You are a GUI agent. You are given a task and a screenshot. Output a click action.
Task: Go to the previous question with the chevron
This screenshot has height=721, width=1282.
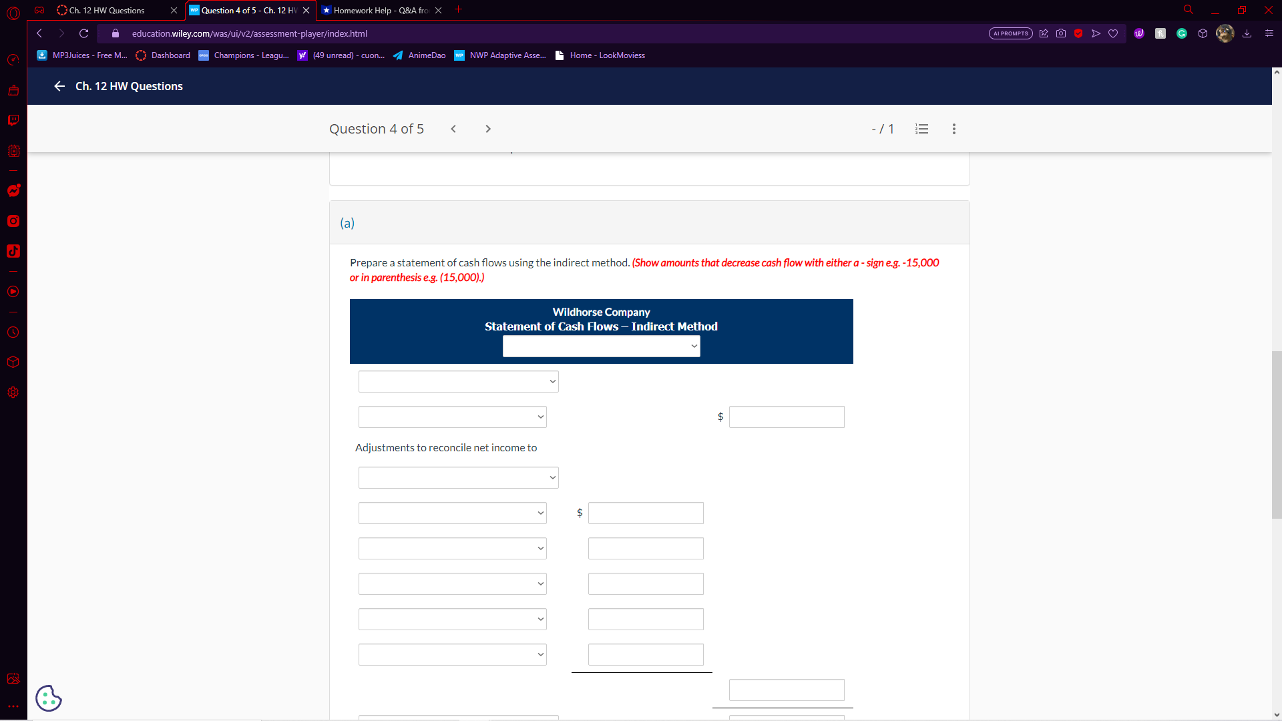pyautogui.click(x=453, y=129)
